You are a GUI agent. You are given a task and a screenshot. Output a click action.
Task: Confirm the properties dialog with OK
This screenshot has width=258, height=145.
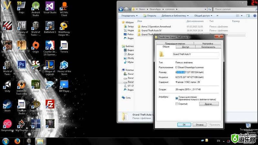184,125
